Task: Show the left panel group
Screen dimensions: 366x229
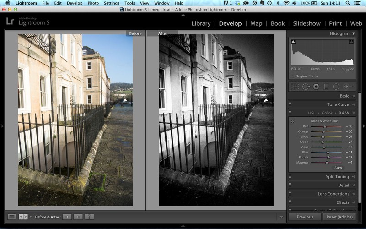Action: coord(2,126)
